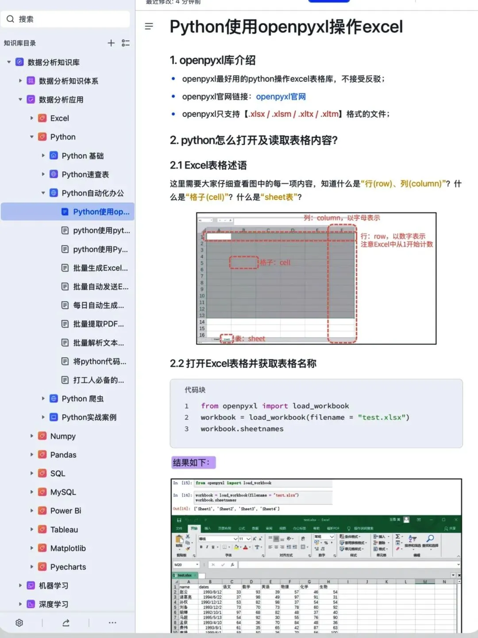Click the Python实战案例 blue icon
The width and height of the screenshot is (478, 638).
point(54,417)
